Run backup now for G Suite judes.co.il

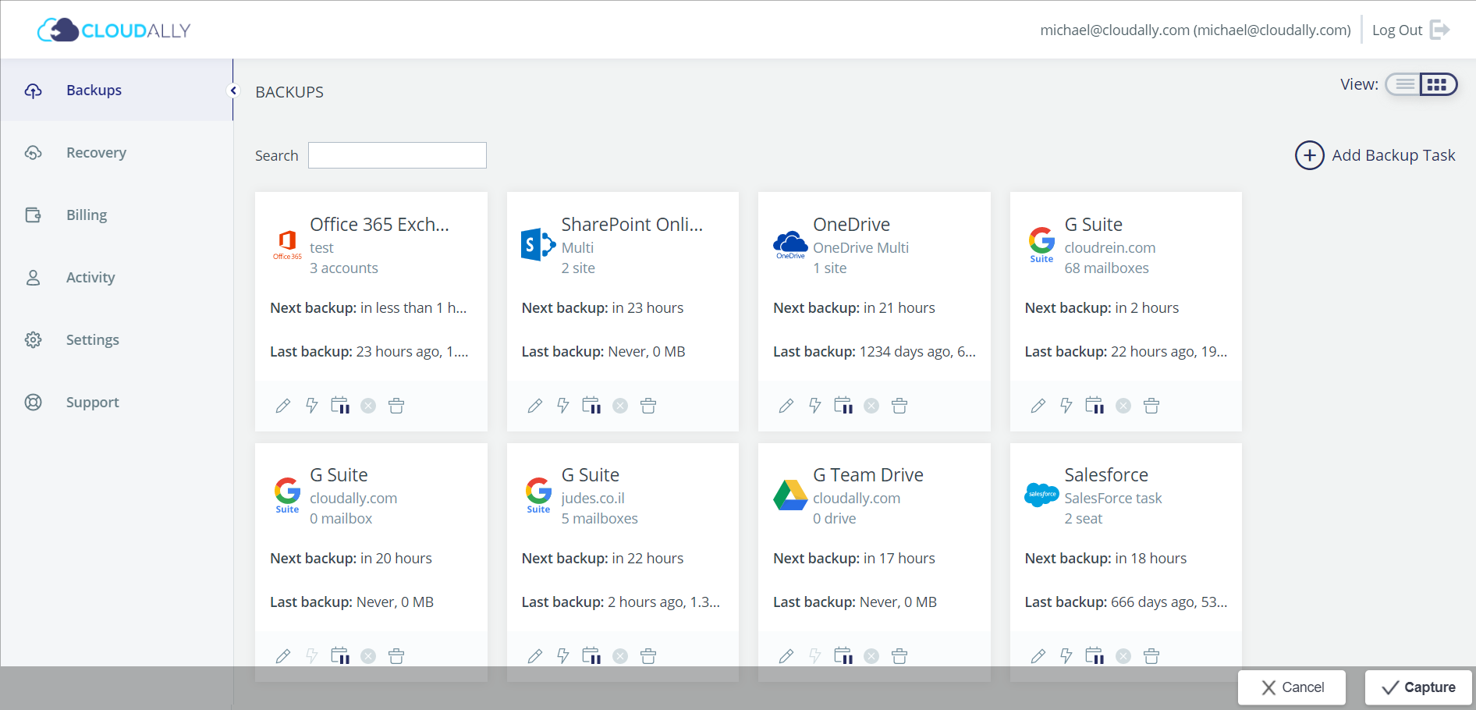pos(563,655)
